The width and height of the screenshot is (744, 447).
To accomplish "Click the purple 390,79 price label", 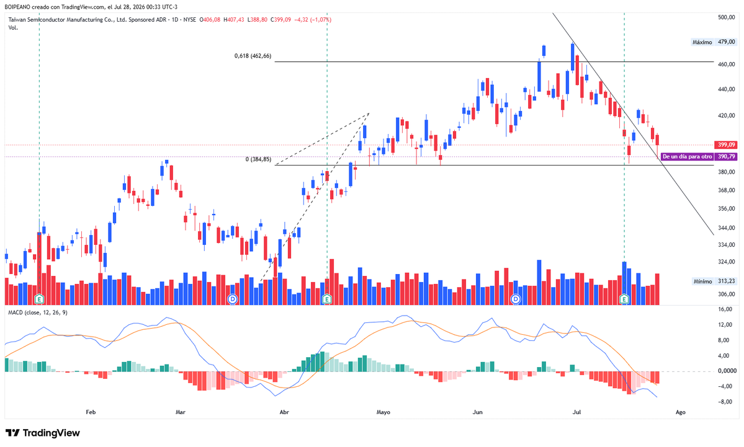I will [726, 157].
